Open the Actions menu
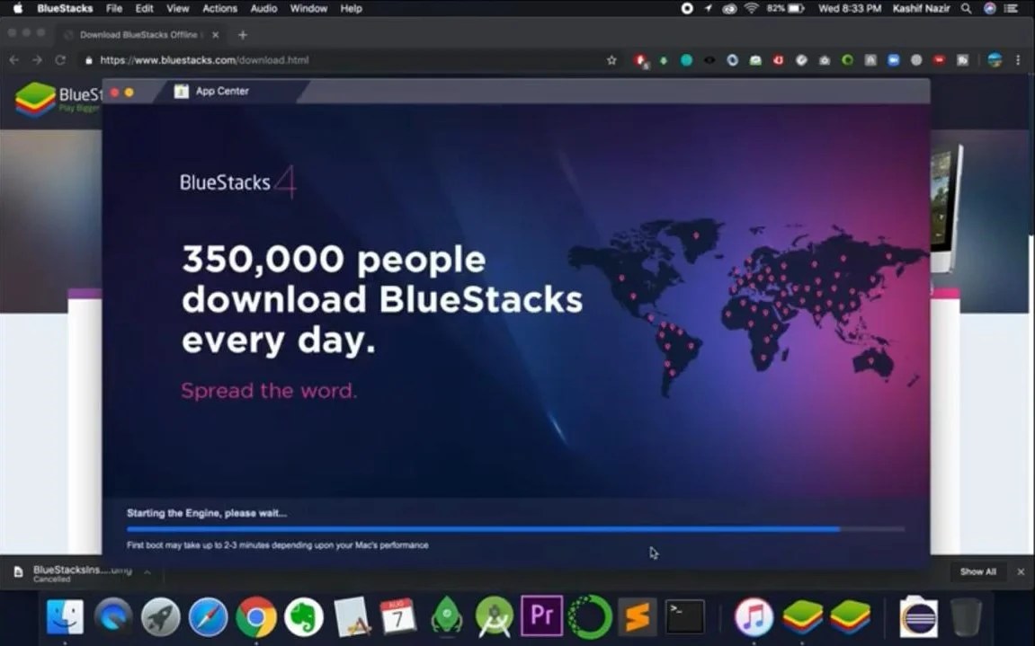 pos(219,9)
